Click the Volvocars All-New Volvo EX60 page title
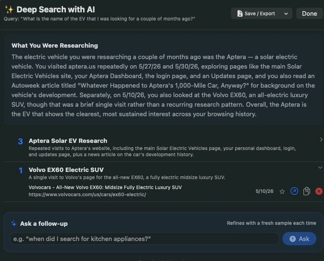 [x=105, y=187]
